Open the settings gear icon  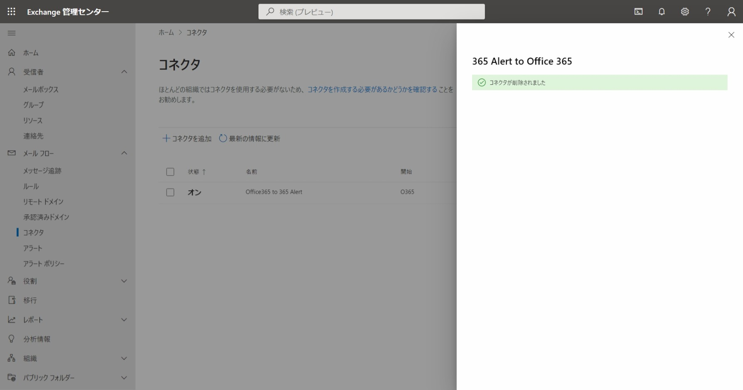click(x=685, y=12)
